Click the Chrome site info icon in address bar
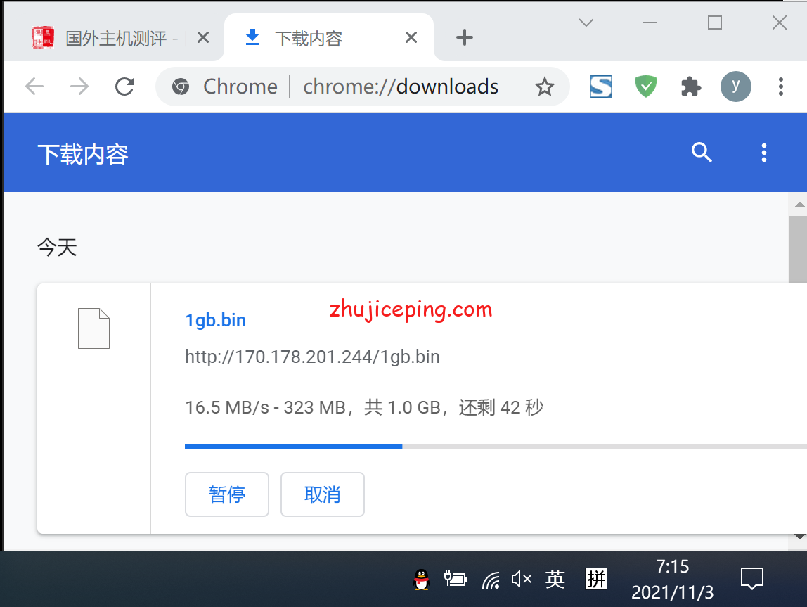Screen dimensions: 807x607 tap(181, 87)
